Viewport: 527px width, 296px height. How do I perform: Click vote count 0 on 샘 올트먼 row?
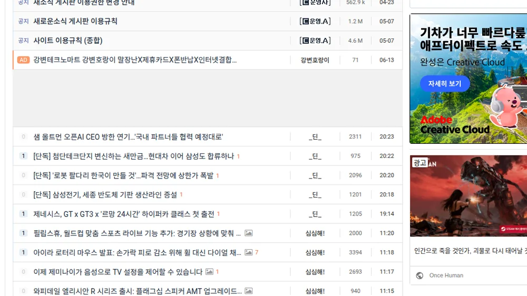click(x=23, y=137)
